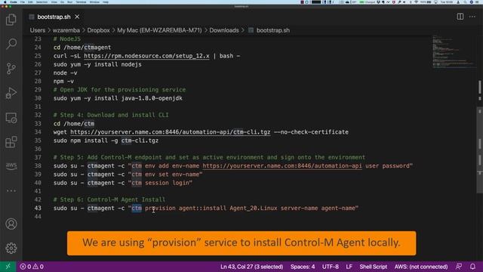Click the 'ctm env set env-name' command text
Viewport: 483px width, 272px height.
[165, 175]
